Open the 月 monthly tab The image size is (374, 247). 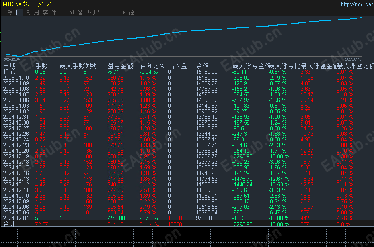pyautogui.click(x=37, y=12)
